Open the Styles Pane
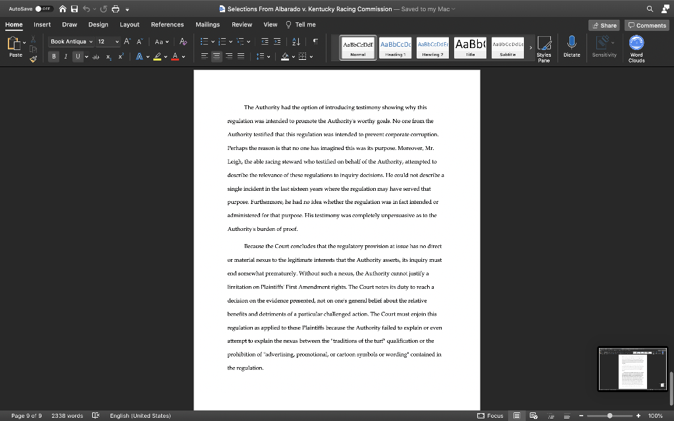The height and width of the screenshot is (421, 674). coord(544,49)
